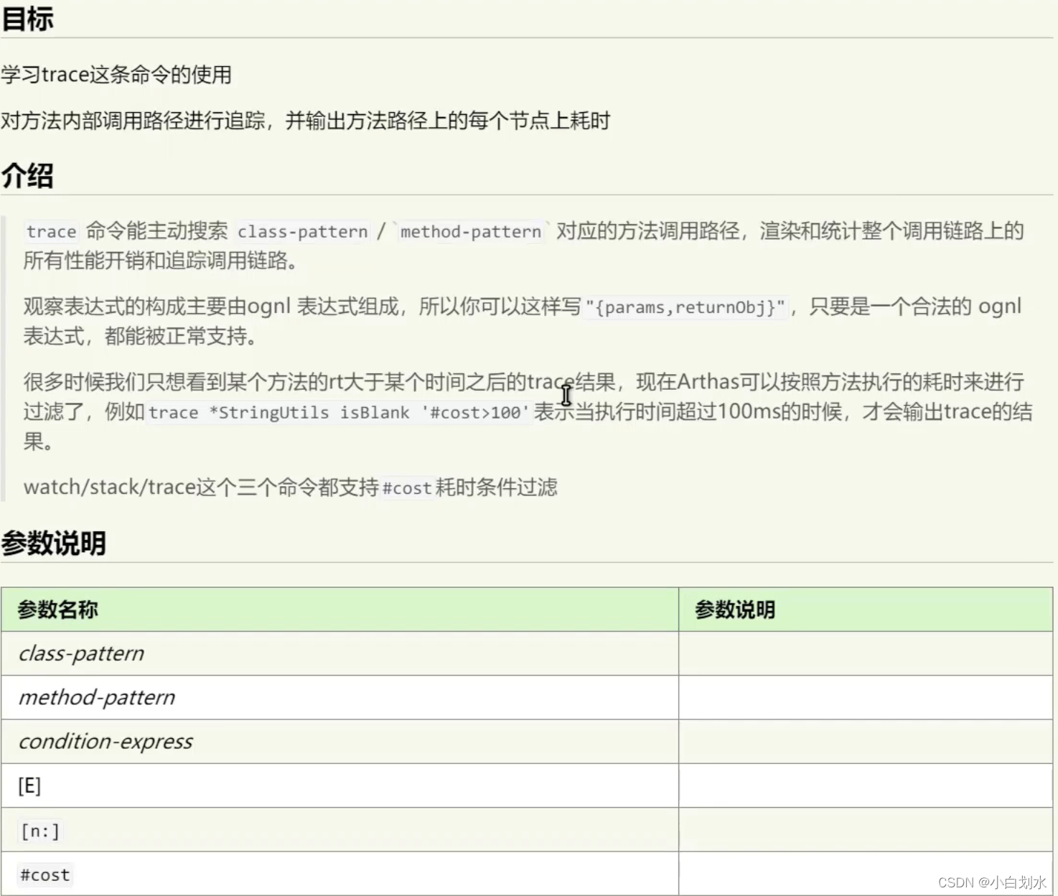Select the [n:] table cell
Image resolution: width=1058 pixels, height=896 pixels.
(x=340, y=830)
